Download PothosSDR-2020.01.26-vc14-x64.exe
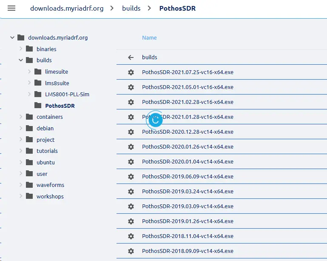 coord(188,147)
